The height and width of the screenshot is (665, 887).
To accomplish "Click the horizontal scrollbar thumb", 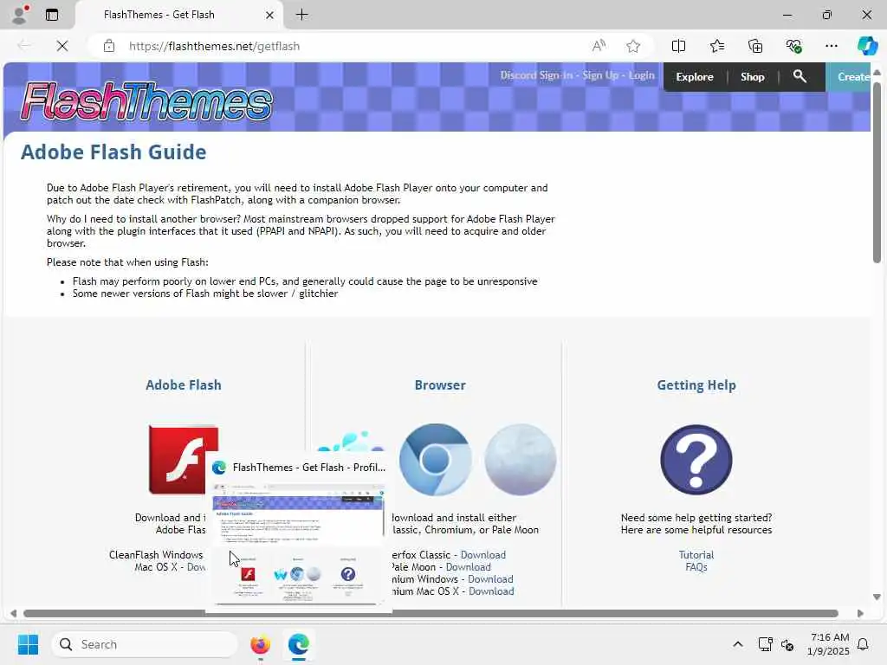I will tap(431, 614).
